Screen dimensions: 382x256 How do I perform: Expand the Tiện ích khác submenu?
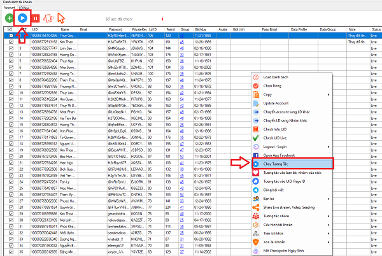(329, 233)
